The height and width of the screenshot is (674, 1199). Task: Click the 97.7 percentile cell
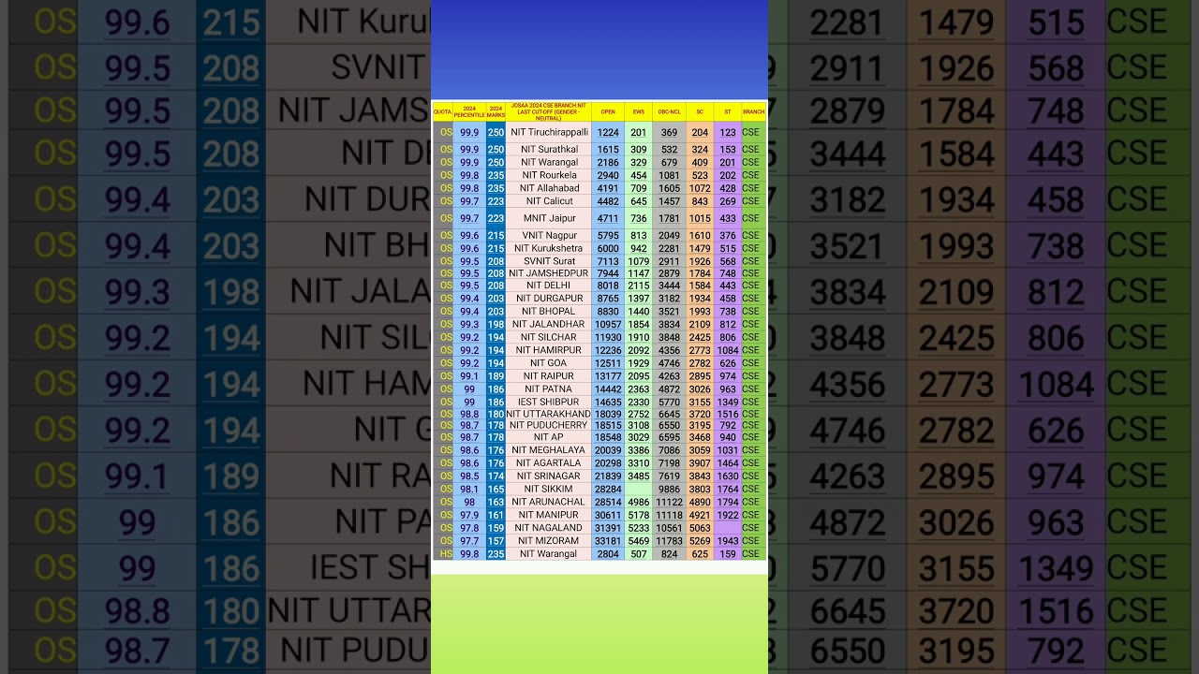coord(469,541)
